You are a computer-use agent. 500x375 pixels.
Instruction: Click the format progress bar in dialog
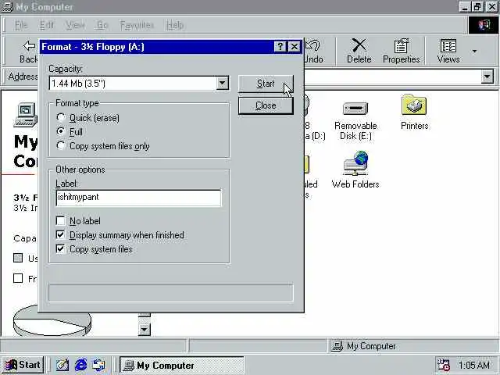tap(171, 293)
